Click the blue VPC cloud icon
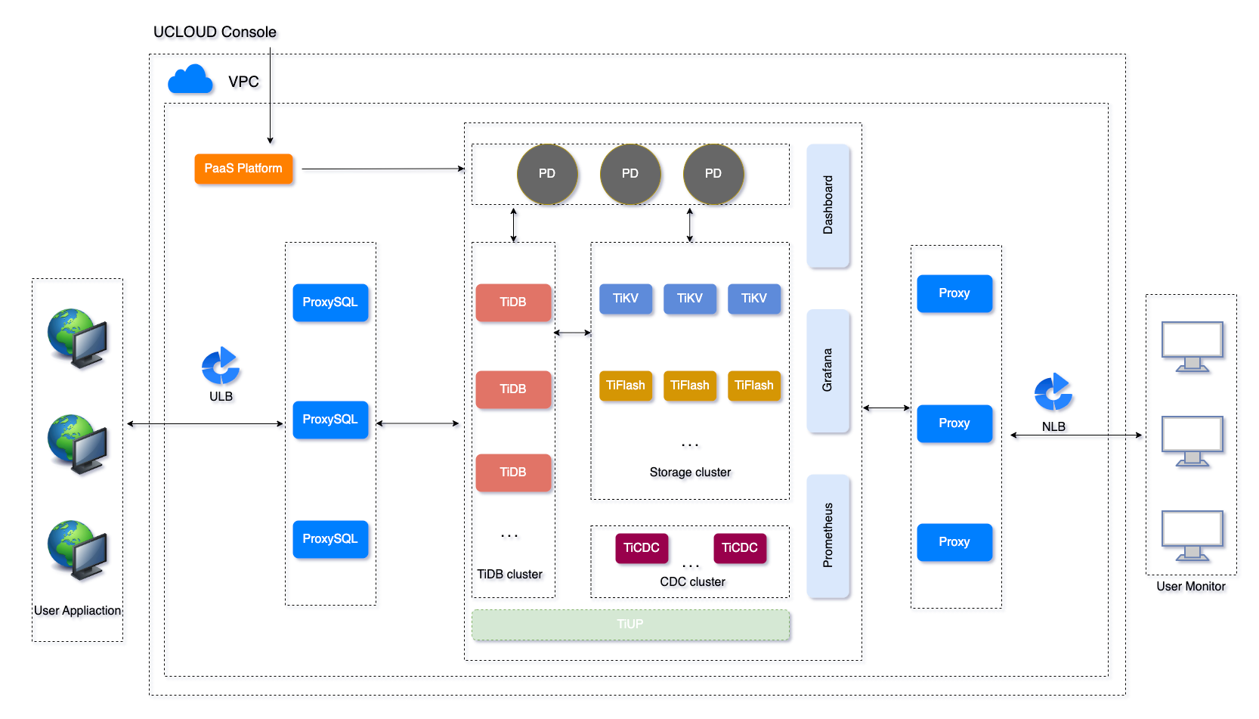Viewport: 1259px width, 719px height. [x=190, y=79]
